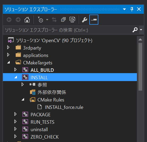
Task: Open the pending changes filter dropdown arrow
Action: click(x=47, y=20)
